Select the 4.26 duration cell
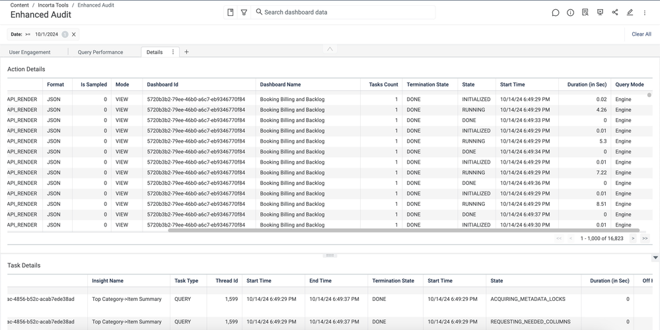 coord(601,110)
